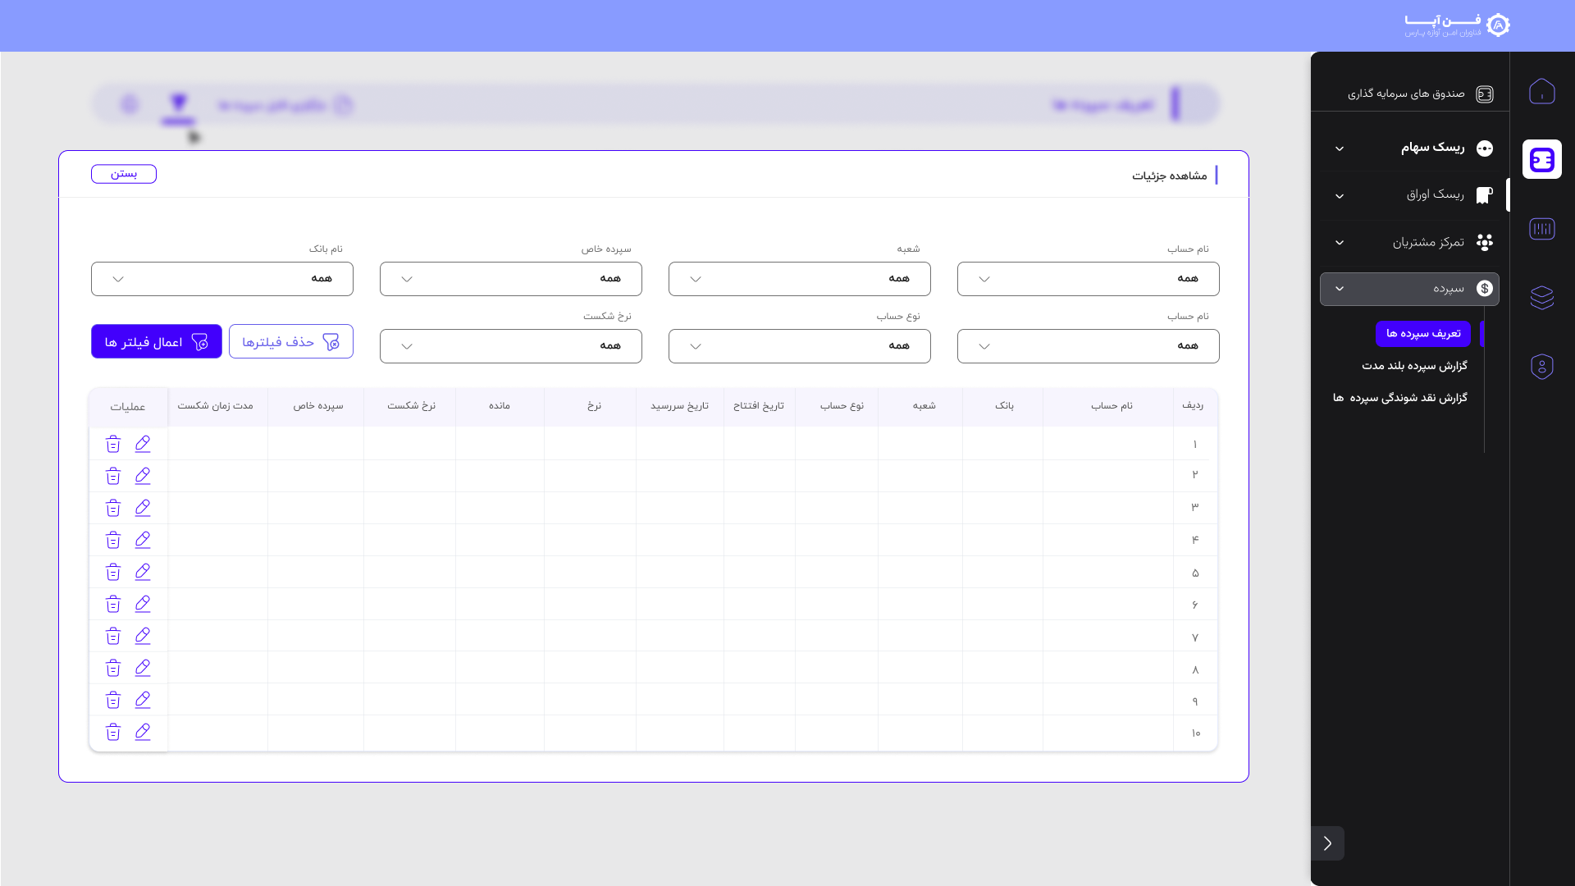The width and height of the screenshot is (1575, 886).
Task: Open the نوع حساب filter dropdown
Action: [799, 346]
